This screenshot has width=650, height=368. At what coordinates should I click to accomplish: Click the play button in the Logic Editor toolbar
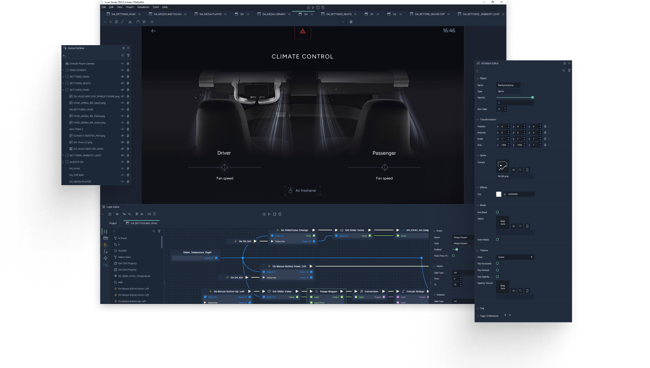[x=269, y=214]
